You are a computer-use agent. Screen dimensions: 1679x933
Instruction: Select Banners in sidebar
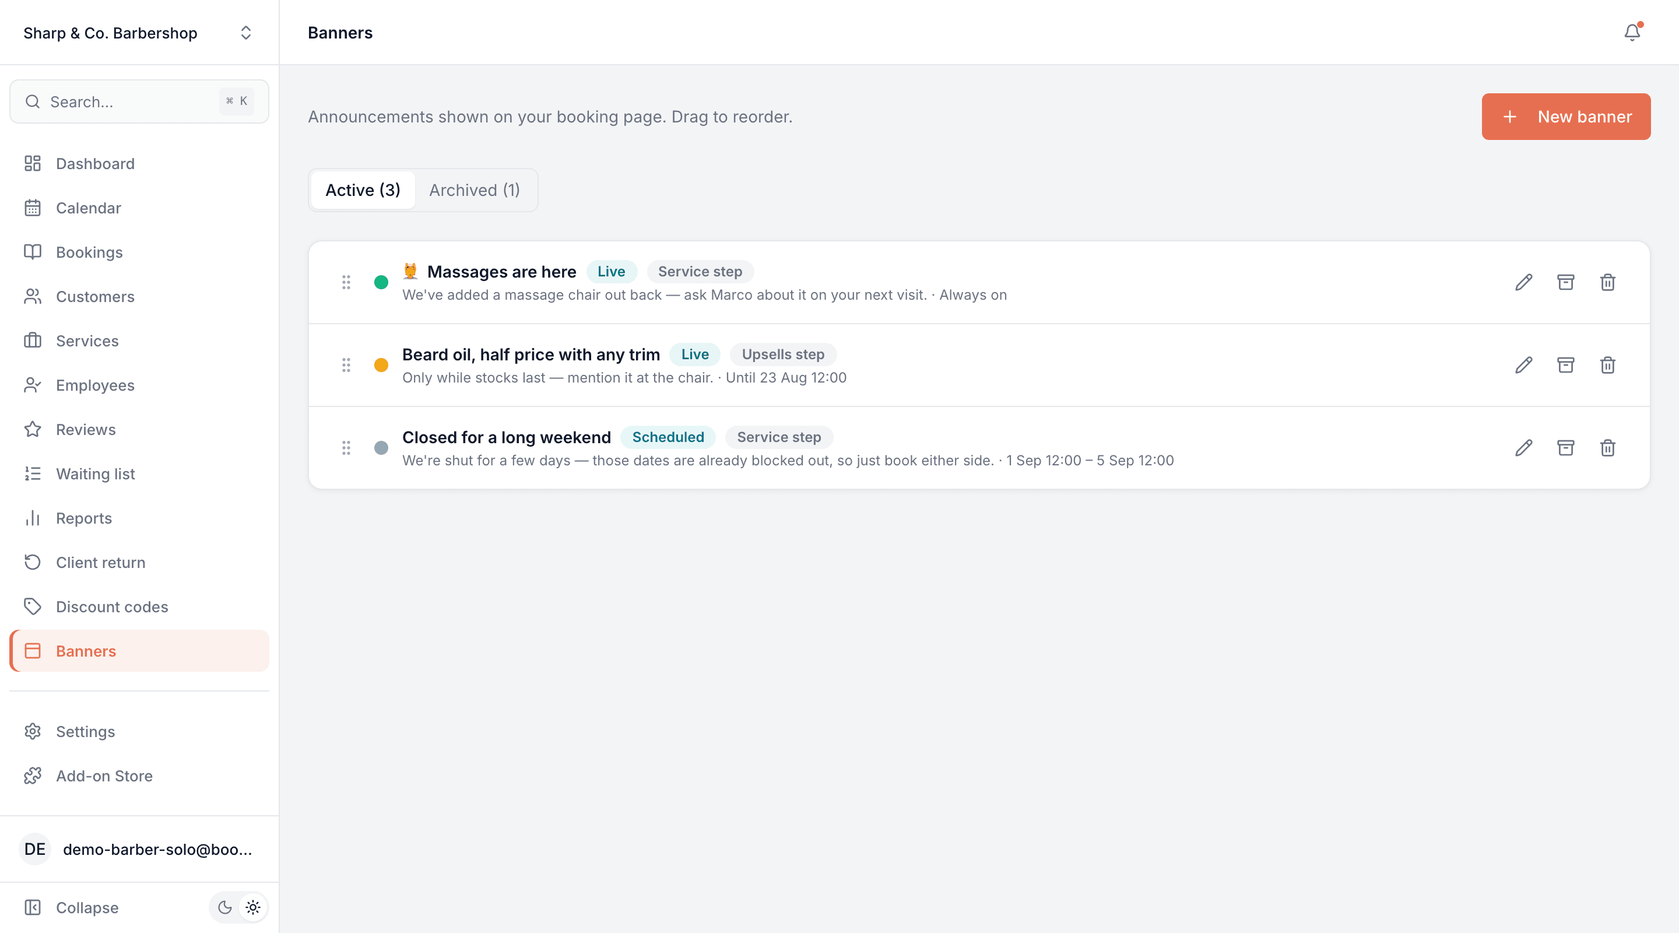139,651
